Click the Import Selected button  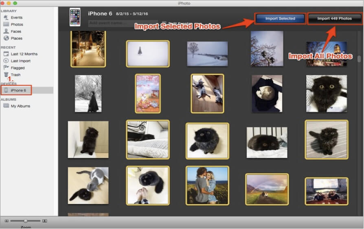(280, 19)
